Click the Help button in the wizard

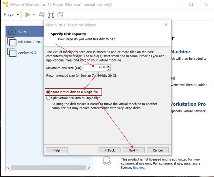[57, 150]
